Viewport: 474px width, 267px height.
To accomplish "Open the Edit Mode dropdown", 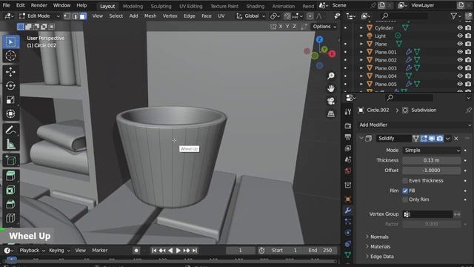I will tap(39, 16).
